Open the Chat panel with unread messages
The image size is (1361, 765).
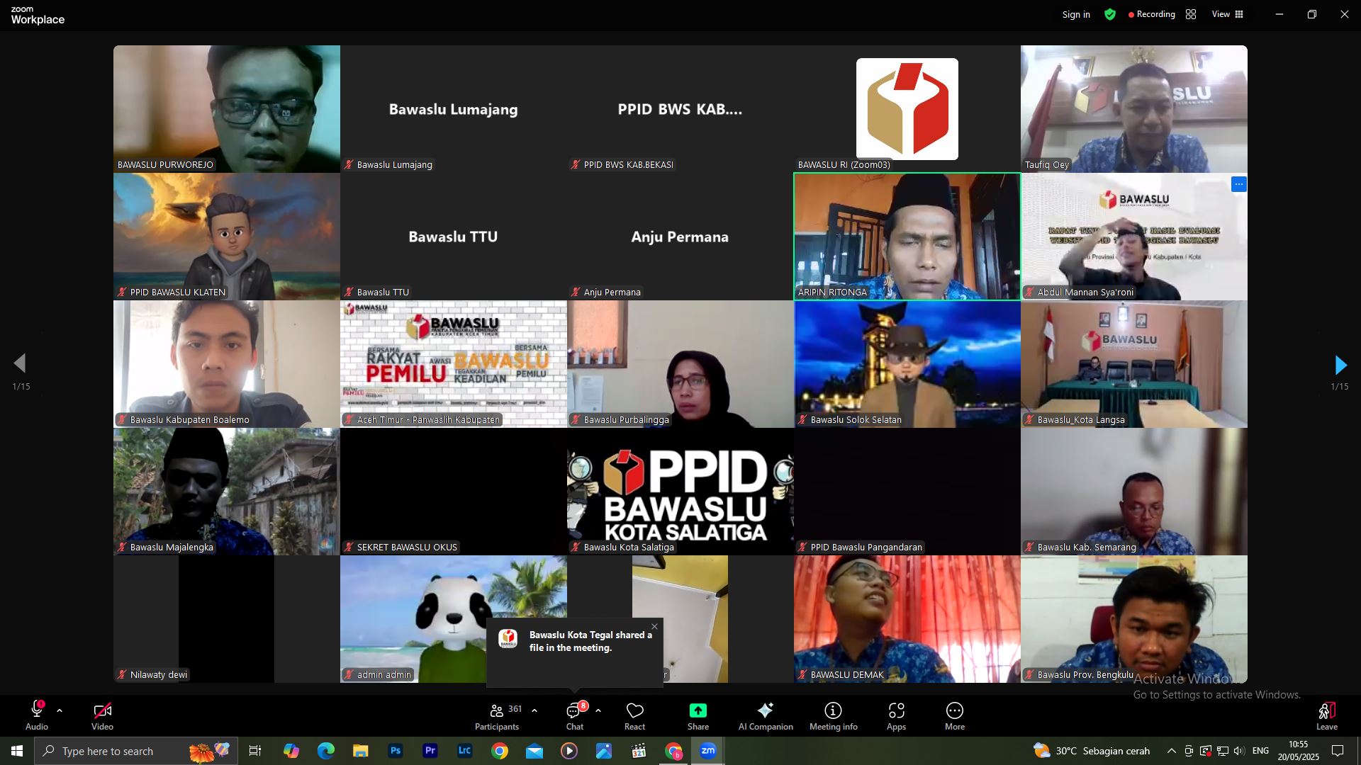point(573,714)
